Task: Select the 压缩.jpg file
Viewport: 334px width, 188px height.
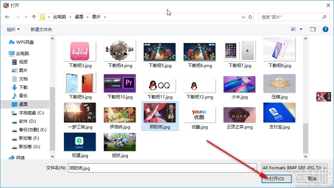Action: pos(280,87)
